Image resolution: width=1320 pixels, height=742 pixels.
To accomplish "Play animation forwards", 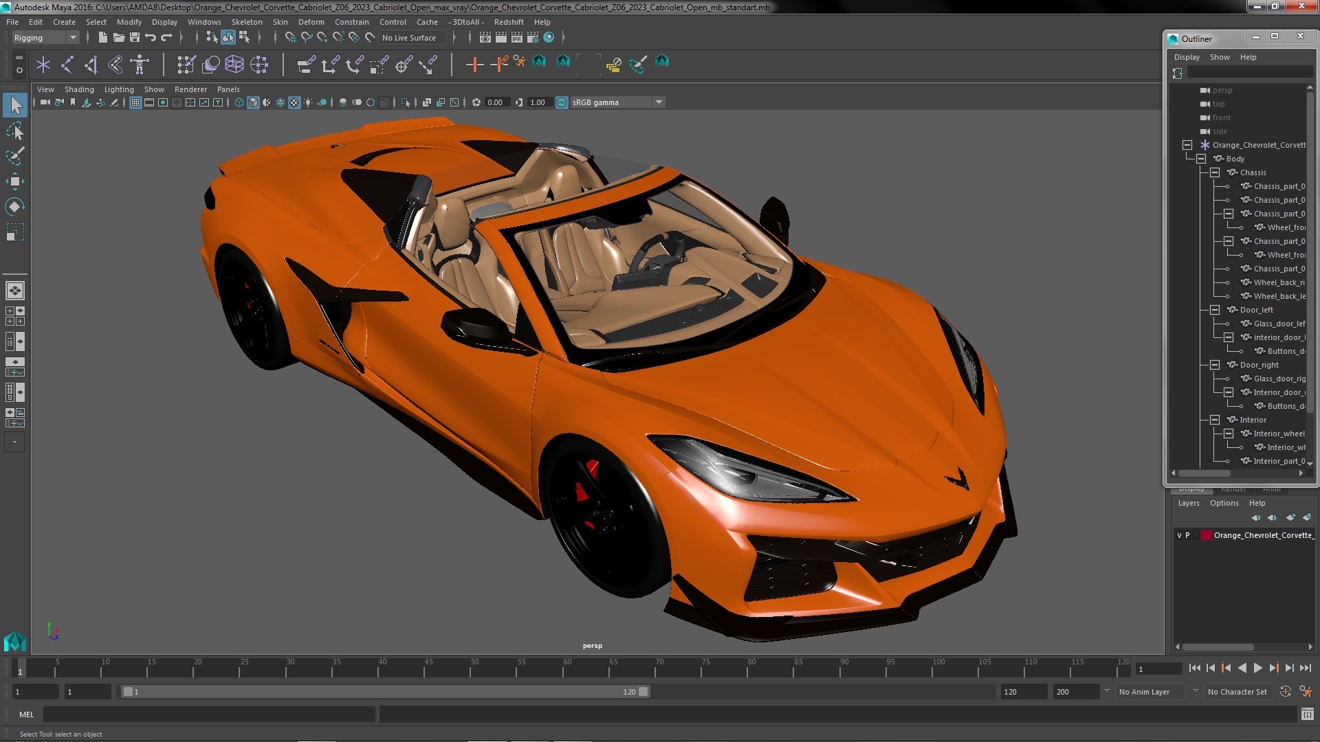I will pyautogui.click(x=1258, y=668).
